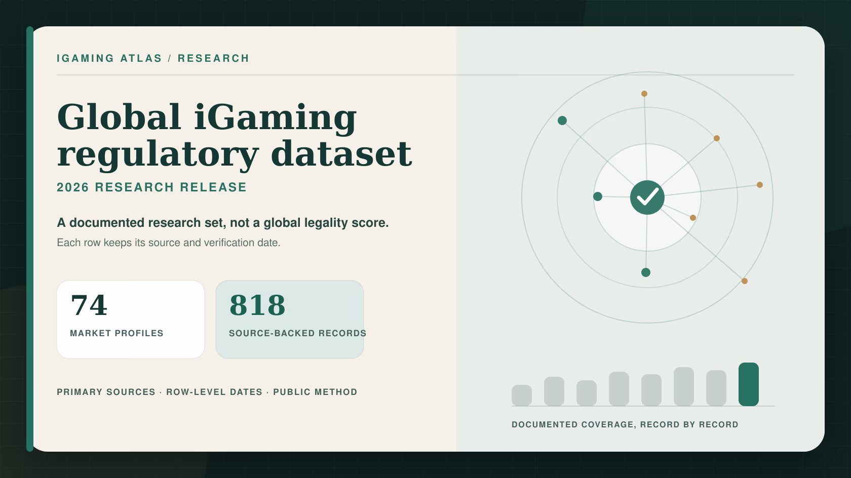Click the central green checkmark icon

pos(647,197)
